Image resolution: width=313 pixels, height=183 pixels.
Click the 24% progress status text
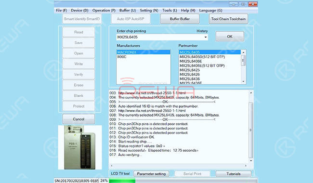(104, 181)
